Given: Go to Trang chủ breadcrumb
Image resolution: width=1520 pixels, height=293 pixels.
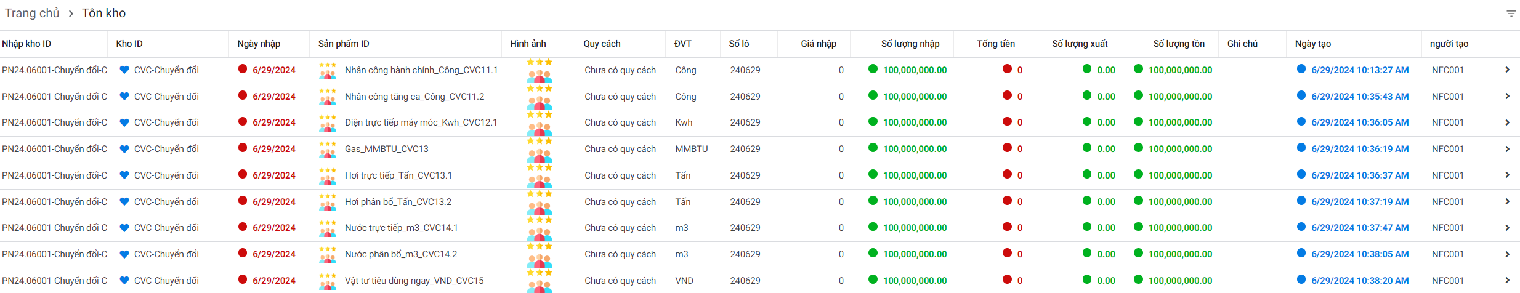Looking at the screenshot, I should [x=32, y=14].
